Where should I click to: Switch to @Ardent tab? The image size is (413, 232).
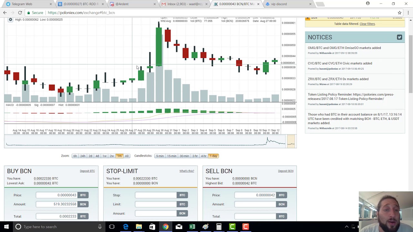click(132, 4)
